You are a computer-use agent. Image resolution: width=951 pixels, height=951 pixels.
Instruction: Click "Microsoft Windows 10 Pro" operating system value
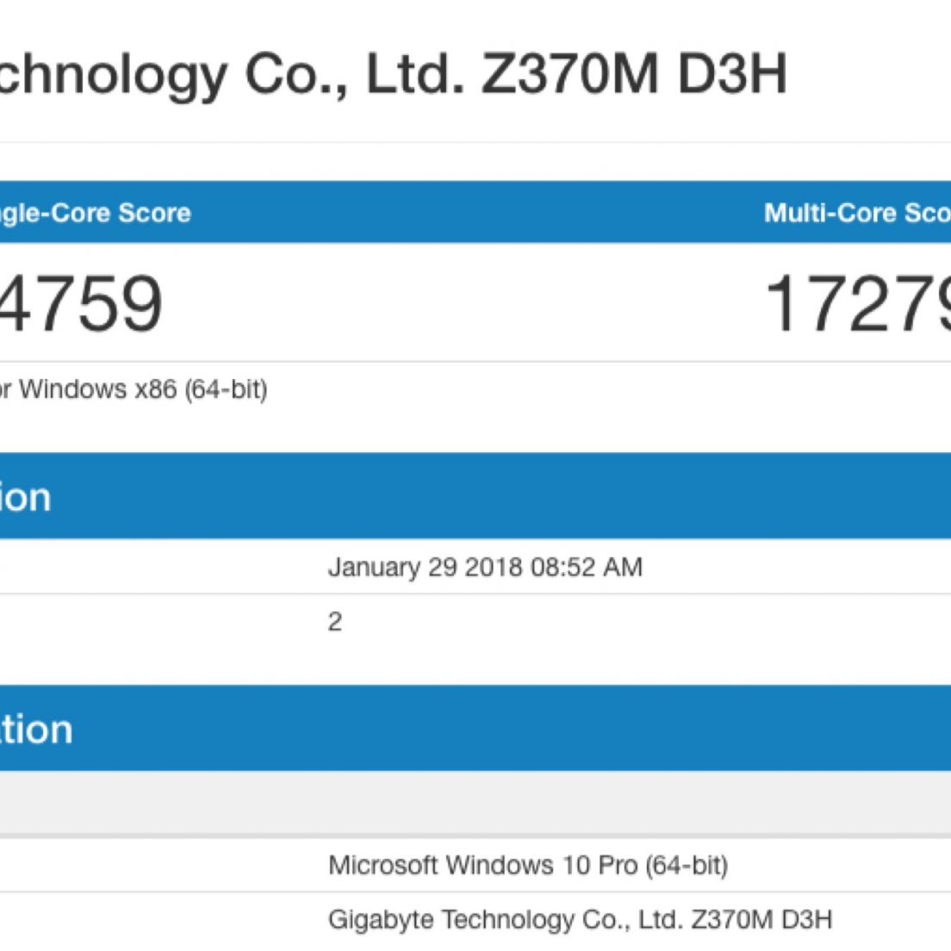pyautogui.click(x=482, y=865)
